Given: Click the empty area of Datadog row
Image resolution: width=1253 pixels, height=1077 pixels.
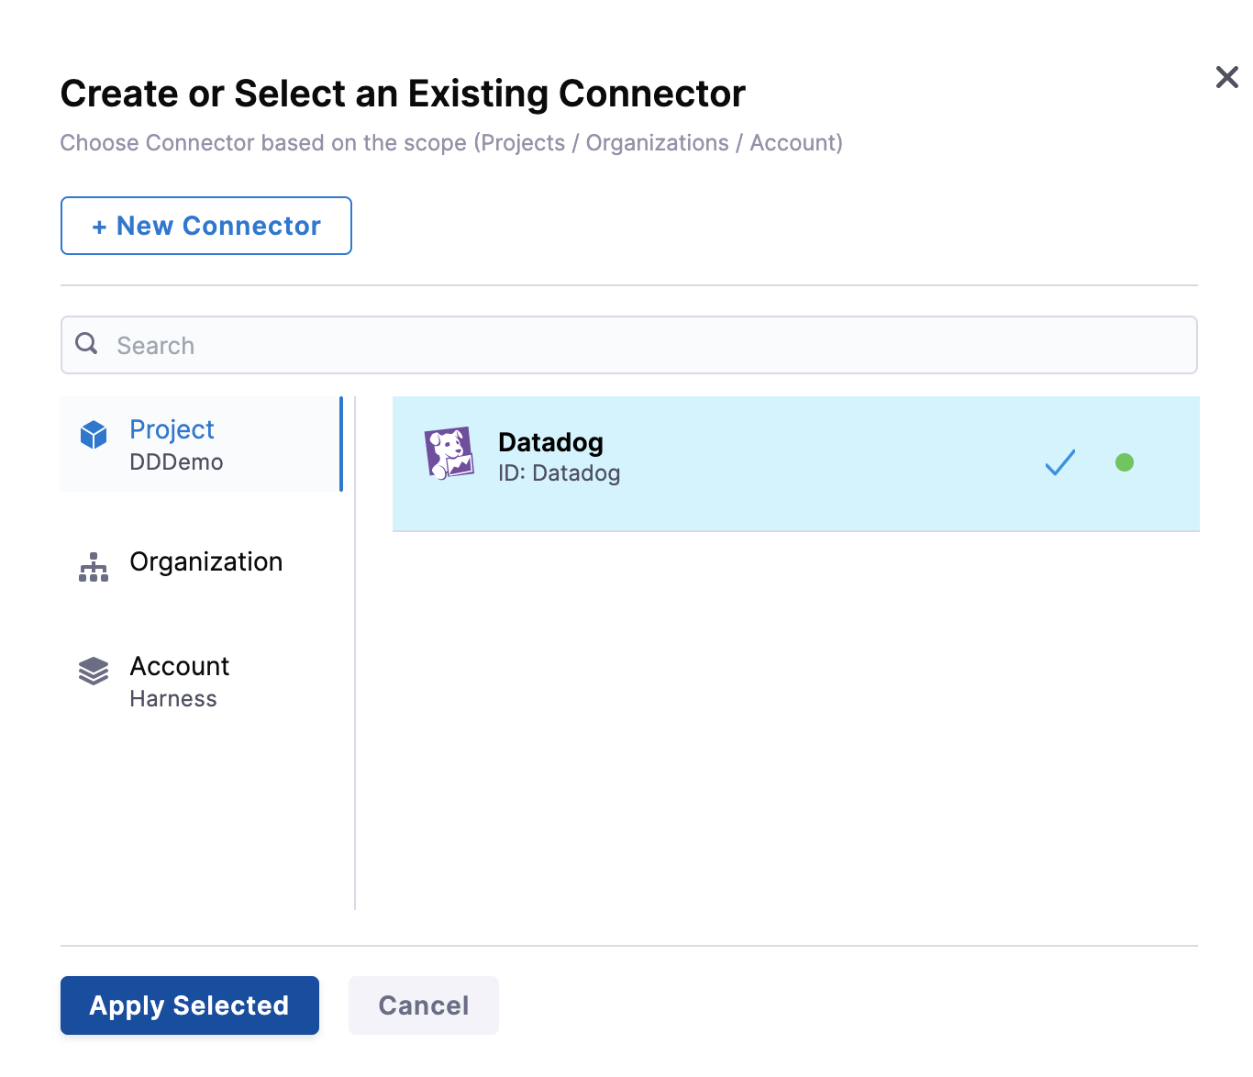Looking at the screenshot, I should pyautogui.click(x=826, y=463).
